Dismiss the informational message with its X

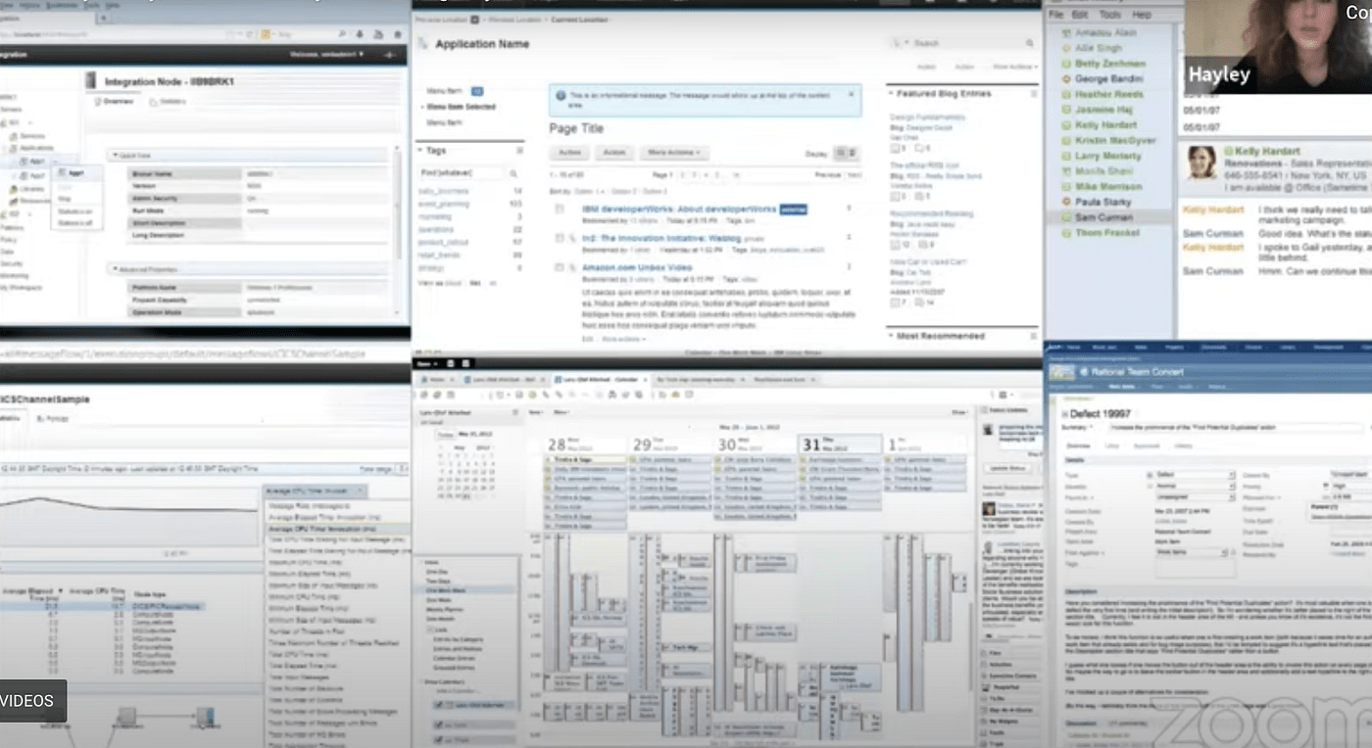[x=851, y=95]
